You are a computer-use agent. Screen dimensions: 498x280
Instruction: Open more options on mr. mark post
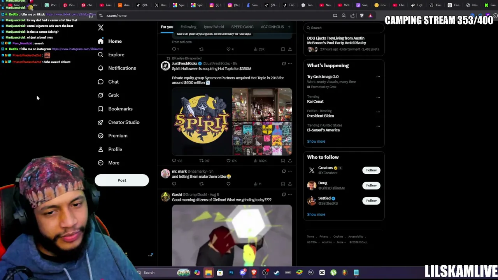pos(290,171)
